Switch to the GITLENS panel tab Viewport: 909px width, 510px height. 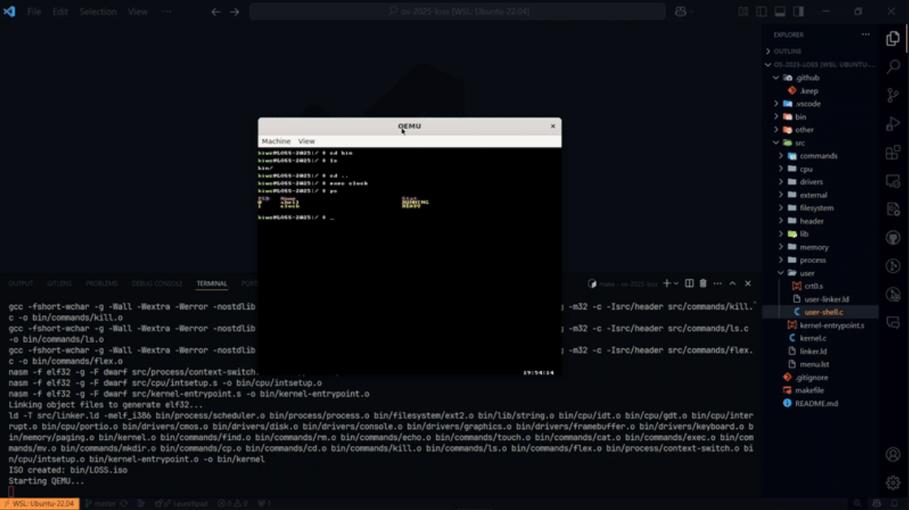(x=59, y=283)
